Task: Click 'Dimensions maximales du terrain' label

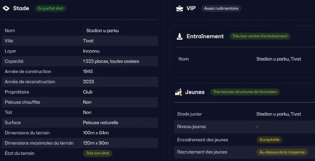Action: click(x=39, y=143)
